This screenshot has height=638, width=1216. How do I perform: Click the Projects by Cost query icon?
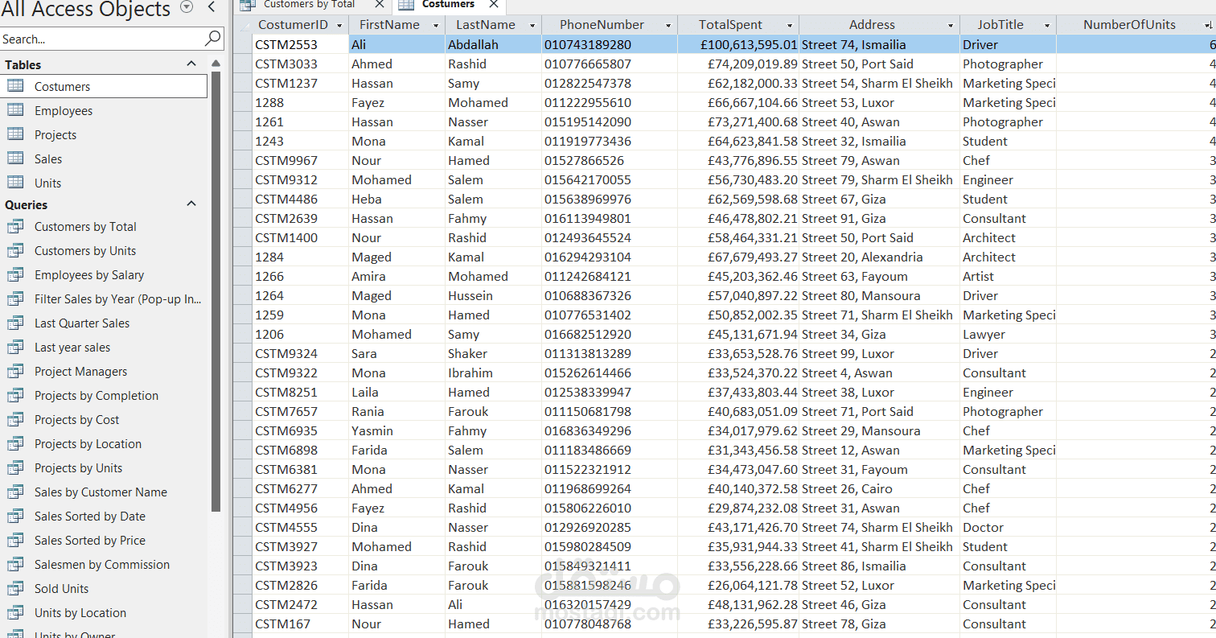tap(15, 419)
